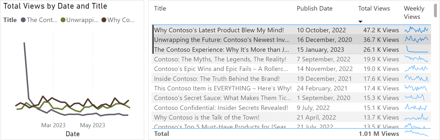
Task: Click the green Unwrapping legend marker
Action: (63, 20)
